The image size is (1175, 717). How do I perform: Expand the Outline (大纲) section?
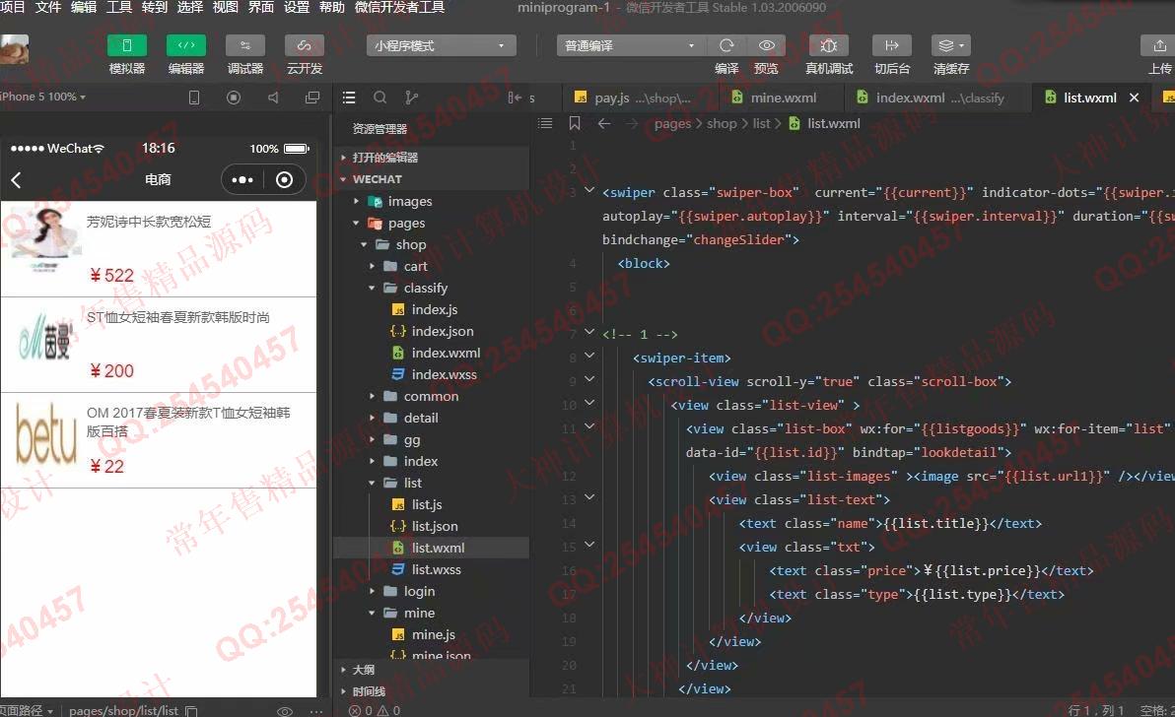(432, 670)
